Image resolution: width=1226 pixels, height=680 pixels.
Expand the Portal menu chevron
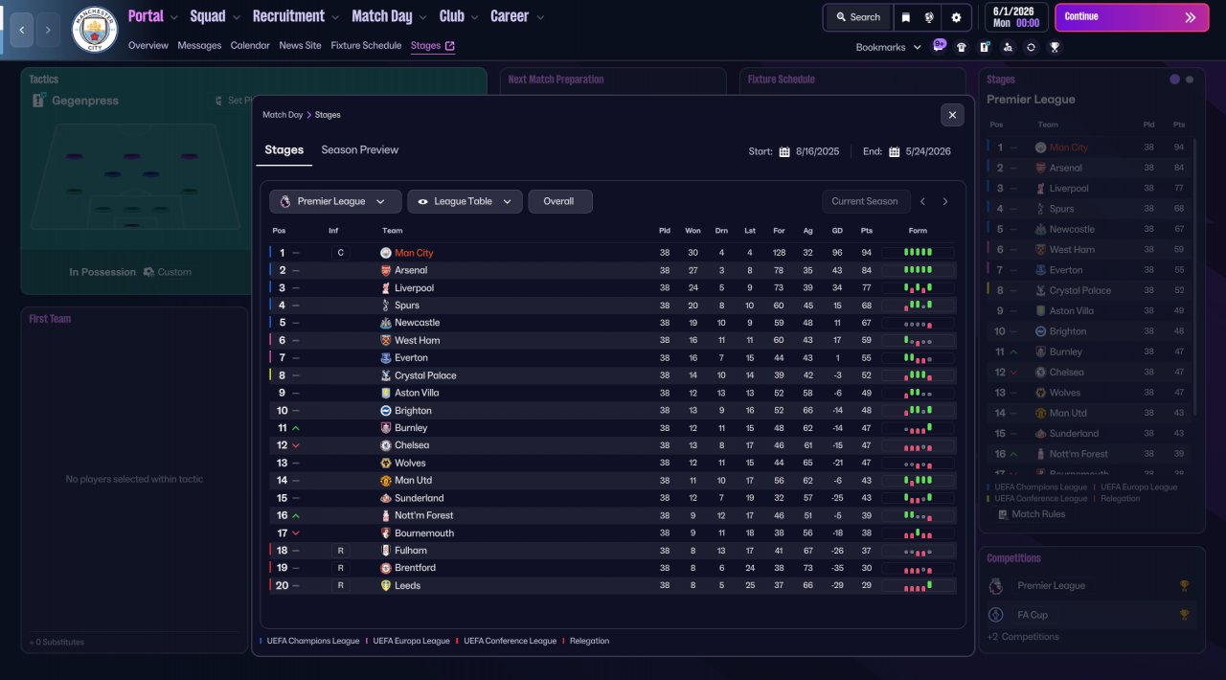click(174, 17)
